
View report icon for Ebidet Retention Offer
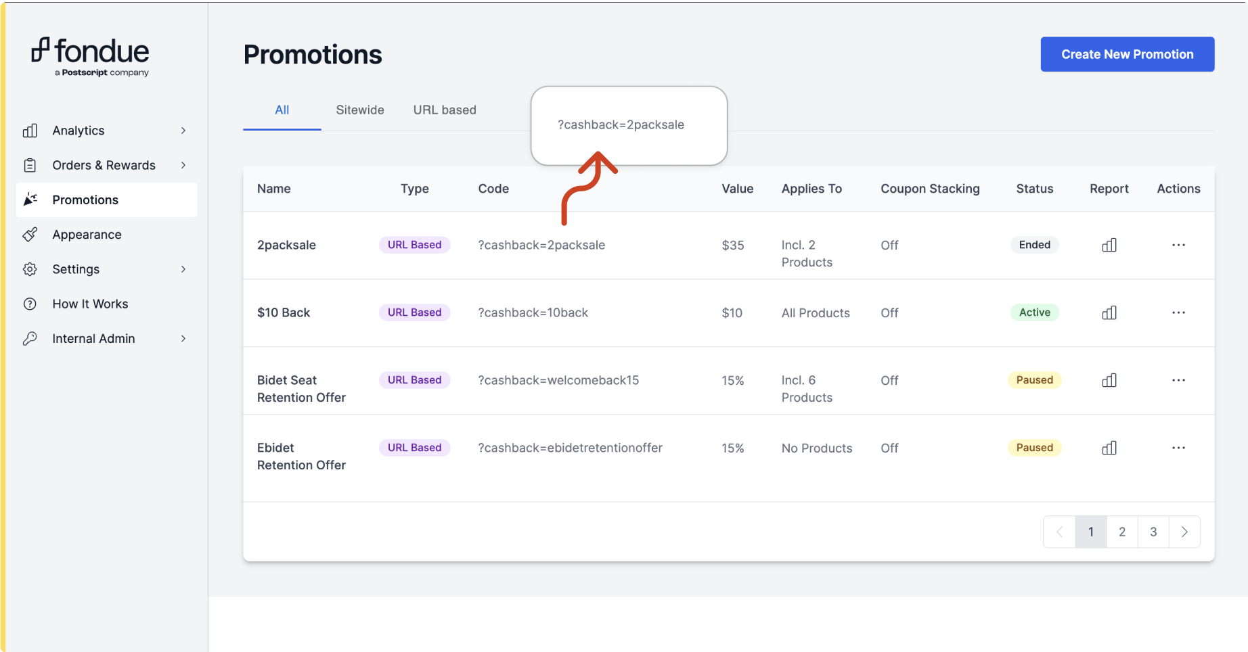tap(1109, 448)
